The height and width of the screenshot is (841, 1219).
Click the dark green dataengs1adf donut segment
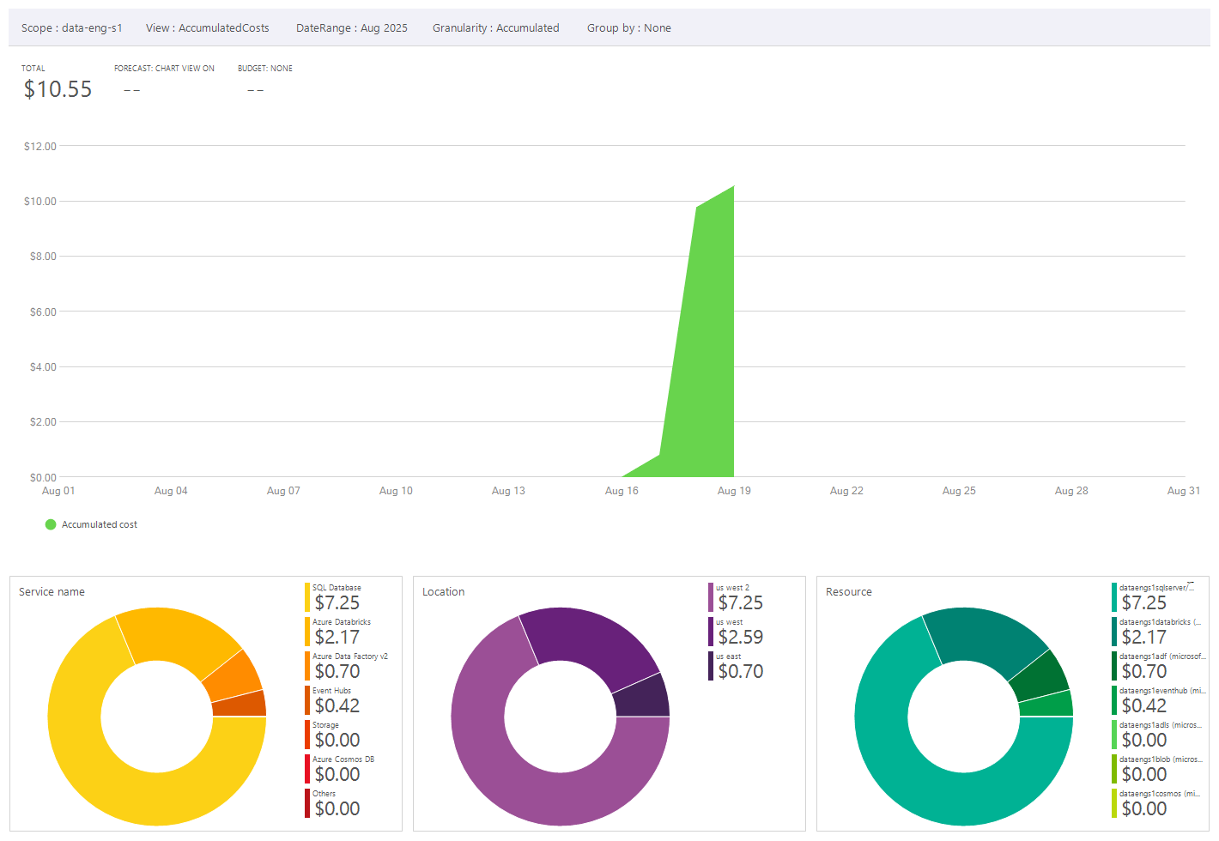pyautogui.click(x=1039, y=676)
